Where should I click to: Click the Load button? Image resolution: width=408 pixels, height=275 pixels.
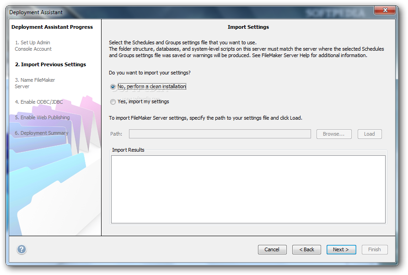(370, 134)
